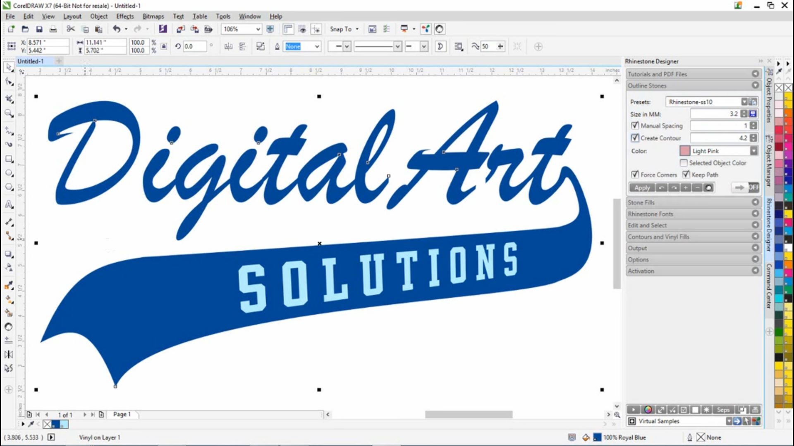
Task: Open the Virtual Samples dropdown arrow
Action: (729, 421)
